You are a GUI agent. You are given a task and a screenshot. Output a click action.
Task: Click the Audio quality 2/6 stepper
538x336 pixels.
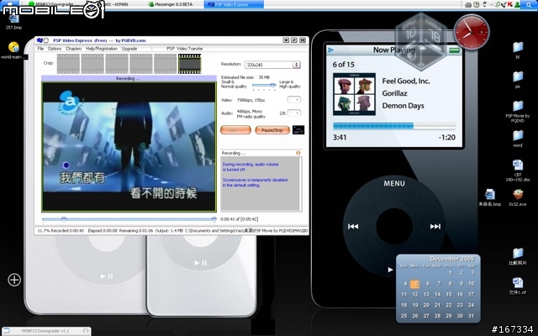click(x=294, y=113)
